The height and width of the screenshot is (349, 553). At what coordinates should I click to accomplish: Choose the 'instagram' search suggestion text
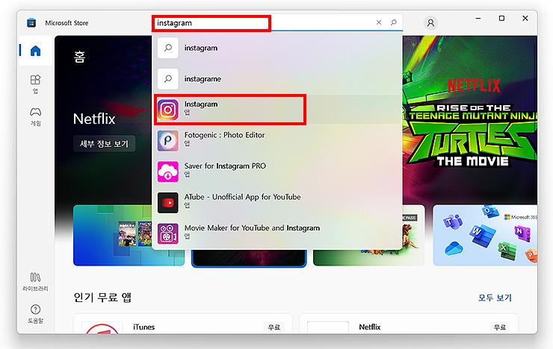(201, 48)
